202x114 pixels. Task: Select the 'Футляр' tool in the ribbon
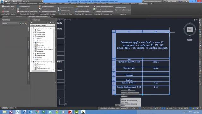point(5,11)
